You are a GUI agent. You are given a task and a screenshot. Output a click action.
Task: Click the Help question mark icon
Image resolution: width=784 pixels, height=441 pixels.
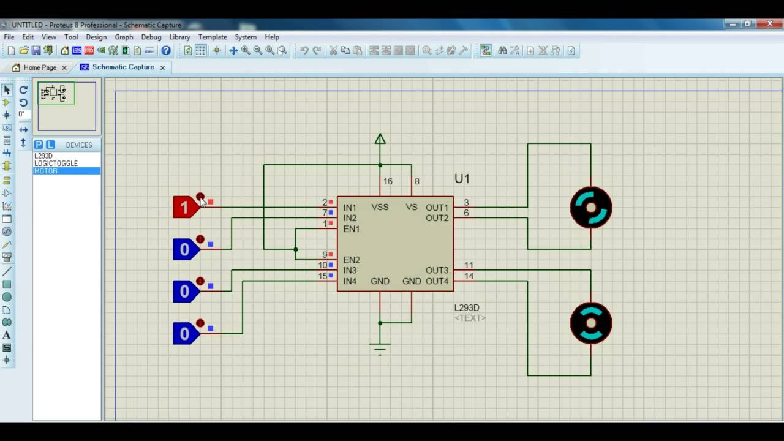click(x=166, y=51)
